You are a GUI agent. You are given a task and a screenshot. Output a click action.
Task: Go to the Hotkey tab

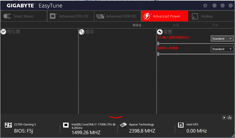coord(211,16)
